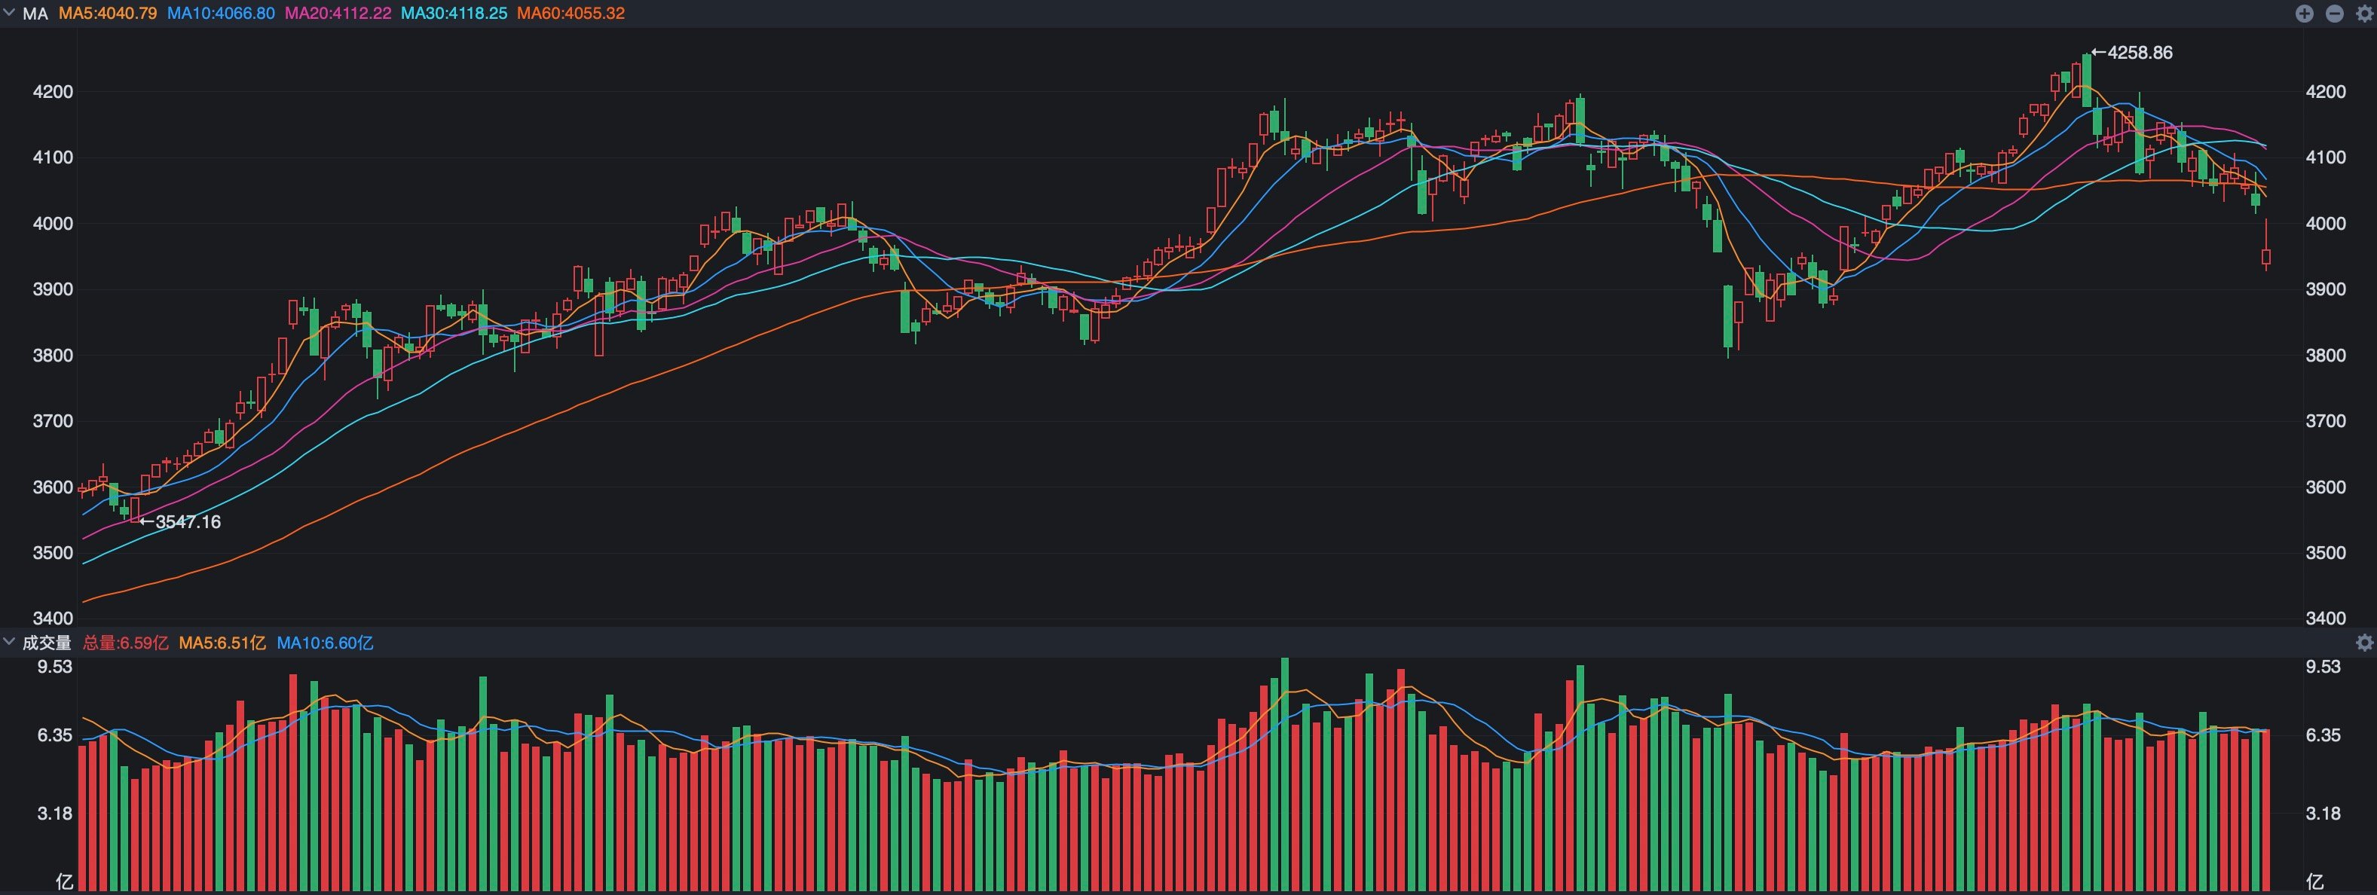The height and width of the screenshot is (895, 2377).
Task: Click the 总量:6.59亿 volume label
Action: pos(126,643)
